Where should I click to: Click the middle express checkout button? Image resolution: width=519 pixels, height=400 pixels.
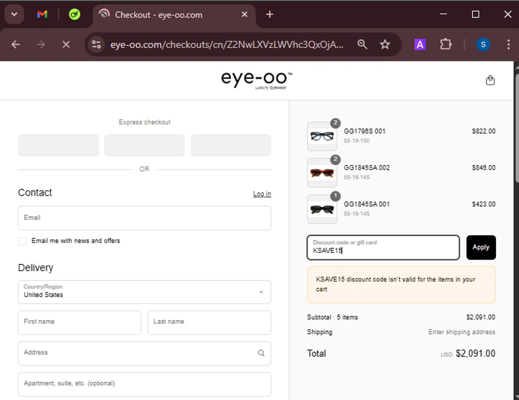click(144, 146)
